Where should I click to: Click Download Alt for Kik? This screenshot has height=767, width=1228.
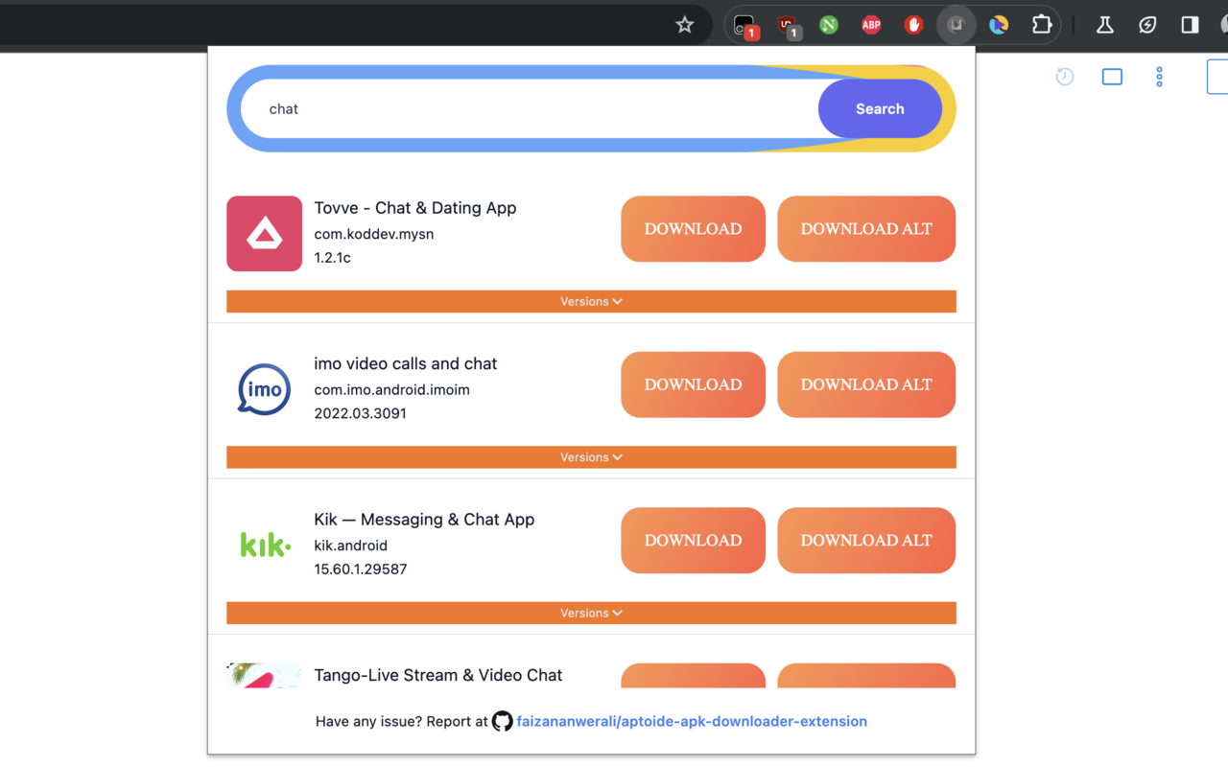click(x=866, y=540)
